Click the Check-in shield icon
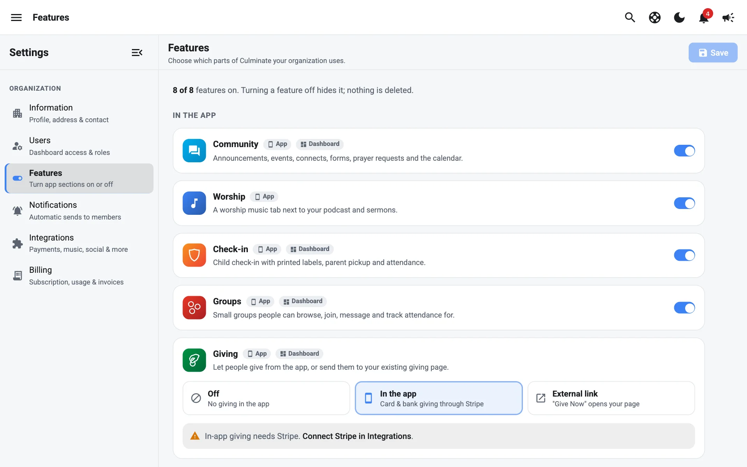The image size is (747, 467). (194, 255)
